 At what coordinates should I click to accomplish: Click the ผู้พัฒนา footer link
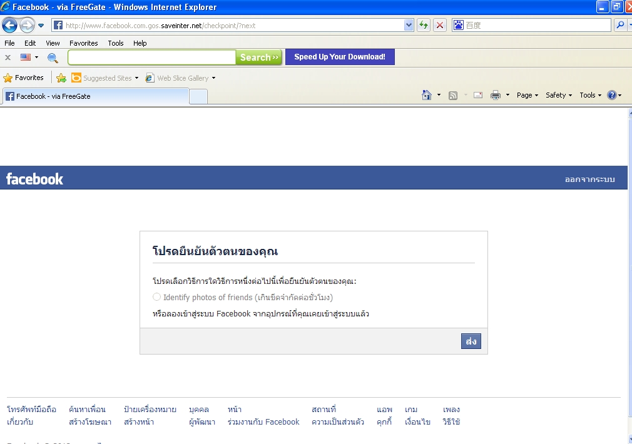[x=202, y=422]
